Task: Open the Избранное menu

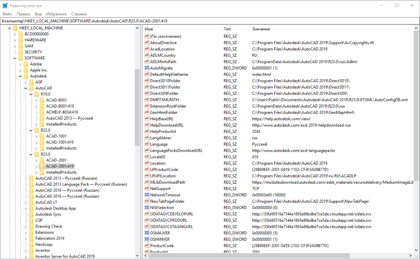Action: (x=56, y=14)
